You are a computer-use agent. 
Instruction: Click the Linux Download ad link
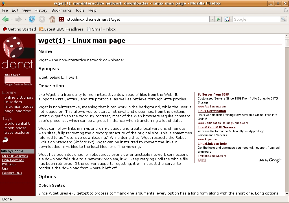(x=13, y=160)
